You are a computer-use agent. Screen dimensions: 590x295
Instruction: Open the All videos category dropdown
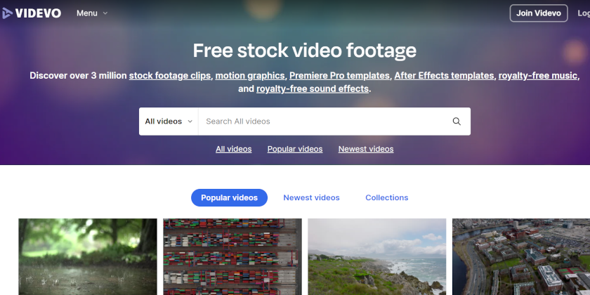pos(169,122)
